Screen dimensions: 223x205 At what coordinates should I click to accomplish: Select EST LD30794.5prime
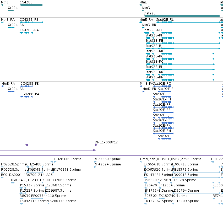point(186,191)
